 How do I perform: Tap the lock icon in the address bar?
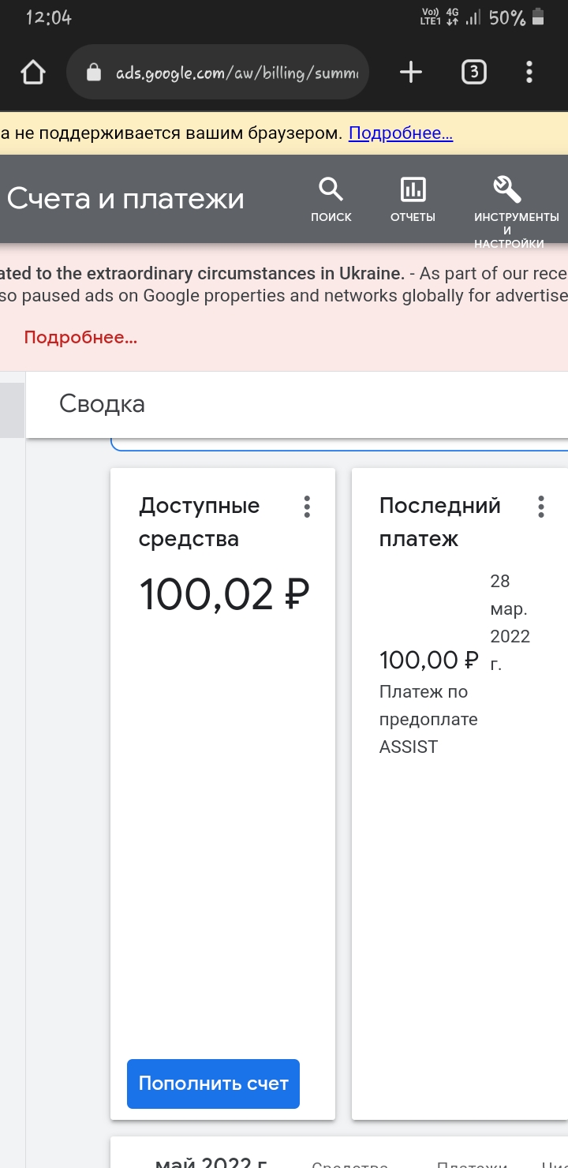coord(94,73)
